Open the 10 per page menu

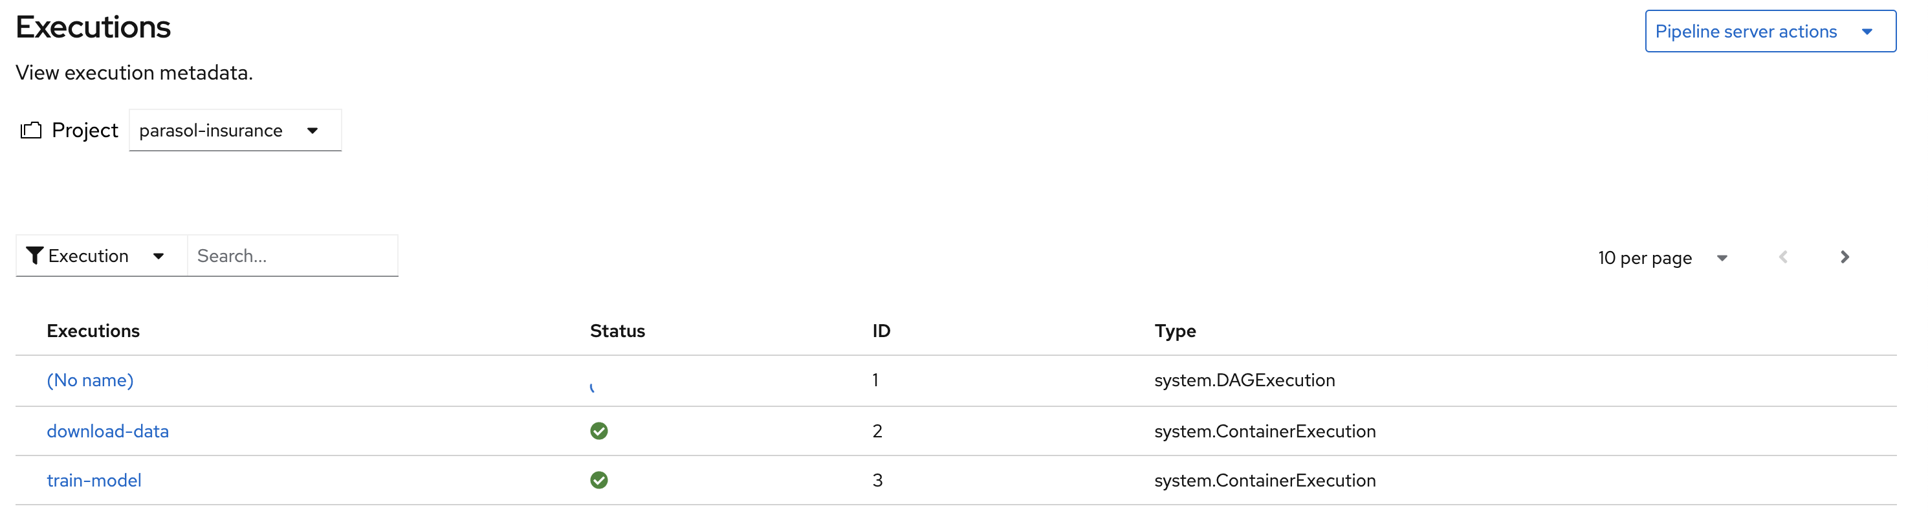pyautogui.click(x=1663, y=258)
